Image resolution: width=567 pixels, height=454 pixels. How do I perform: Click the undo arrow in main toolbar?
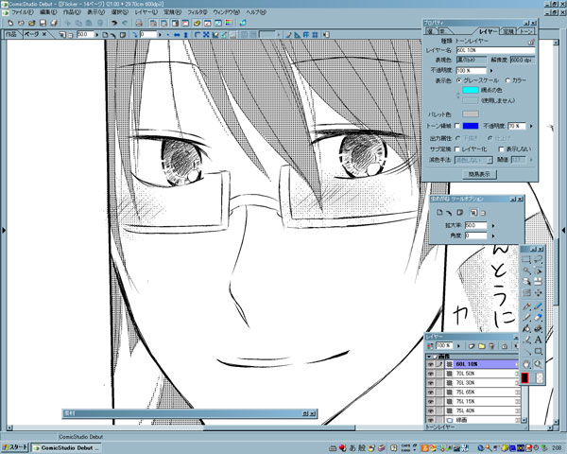pos(114,23)
